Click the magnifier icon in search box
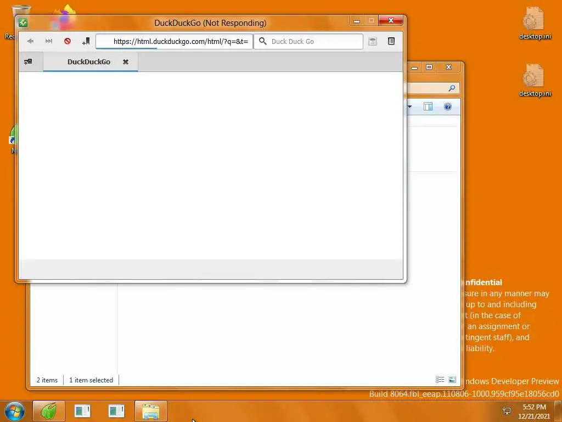Screen dimensions: 562x422 point(263,41)
